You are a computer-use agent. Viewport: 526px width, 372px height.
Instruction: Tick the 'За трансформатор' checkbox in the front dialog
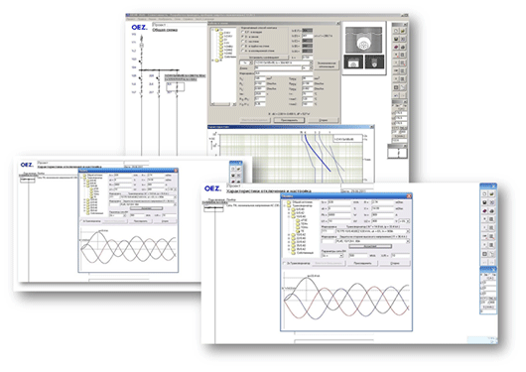coord(285,263)
